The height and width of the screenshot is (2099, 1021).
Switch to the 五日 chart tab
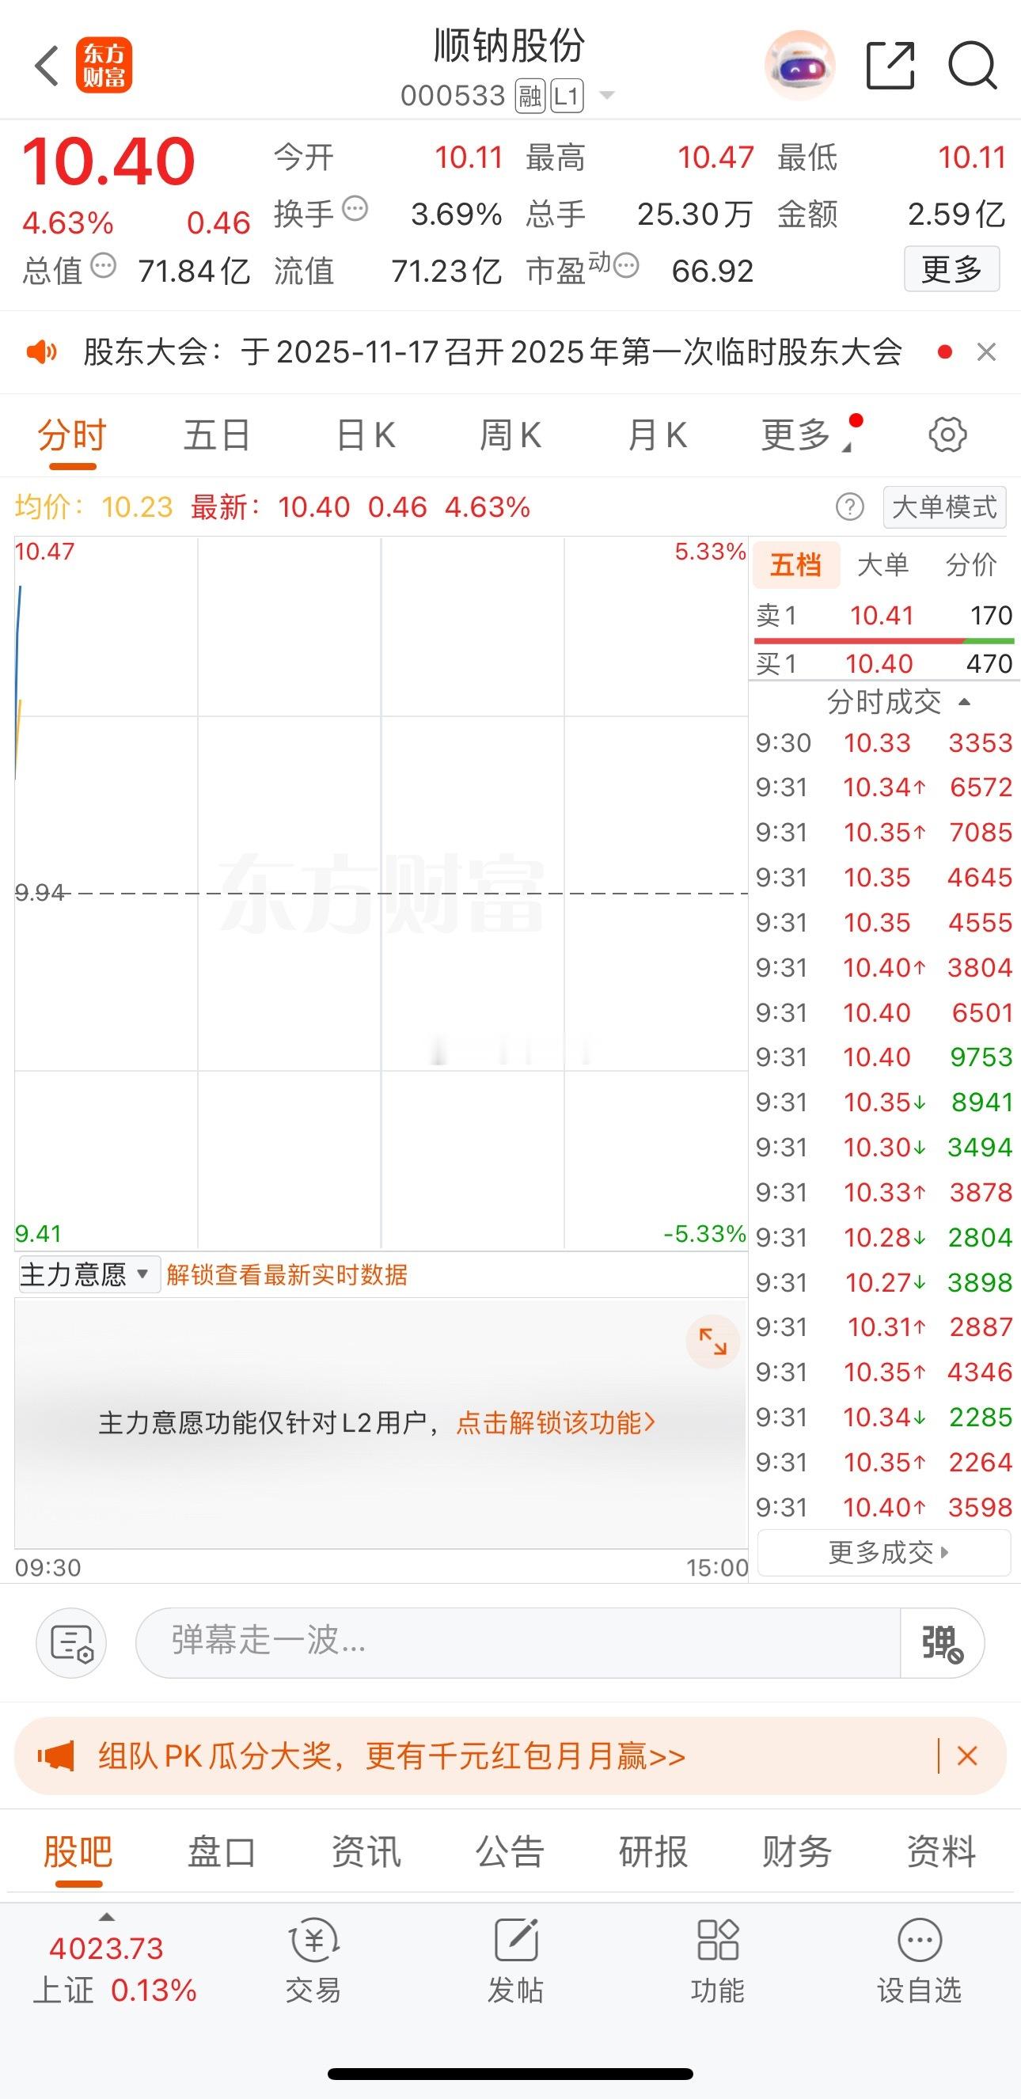(217, 435)
